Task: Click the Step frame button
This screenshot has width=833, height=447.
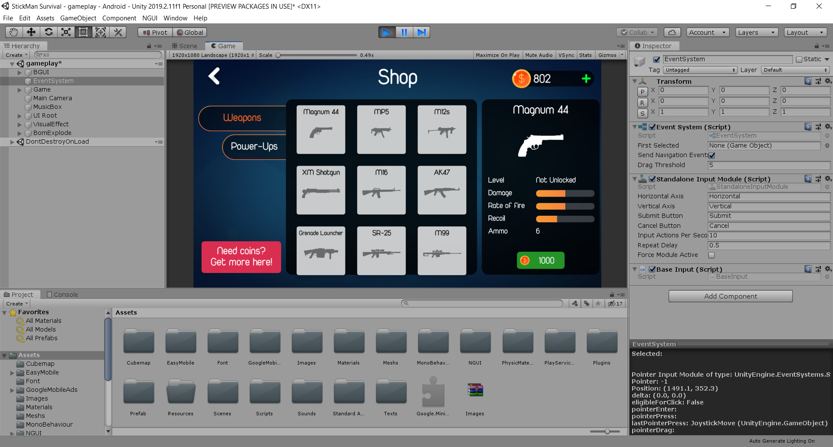Action: (x=421, y=32)
